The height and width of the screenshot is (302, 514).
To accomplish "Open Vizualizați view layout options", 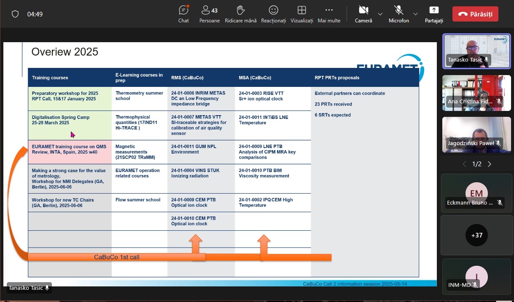I will coord(301,13).
